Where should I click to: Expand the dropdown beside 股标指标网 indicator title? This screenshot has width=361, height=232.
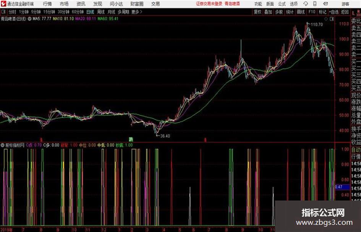click(3, 145)
